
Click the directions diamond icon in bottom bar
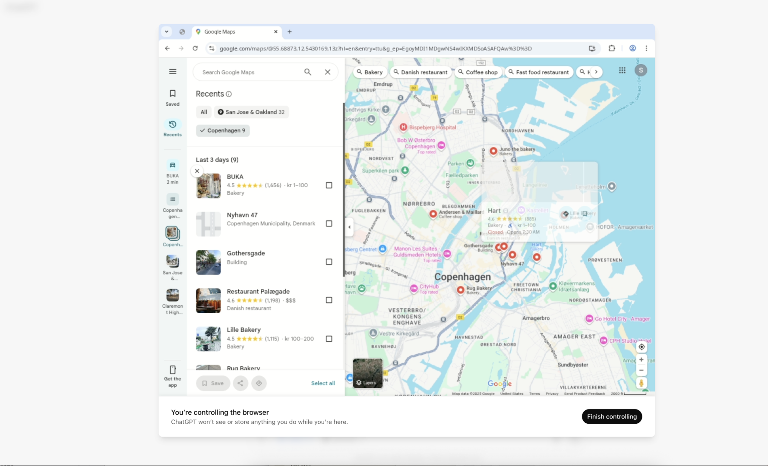[x=259, y=383]
